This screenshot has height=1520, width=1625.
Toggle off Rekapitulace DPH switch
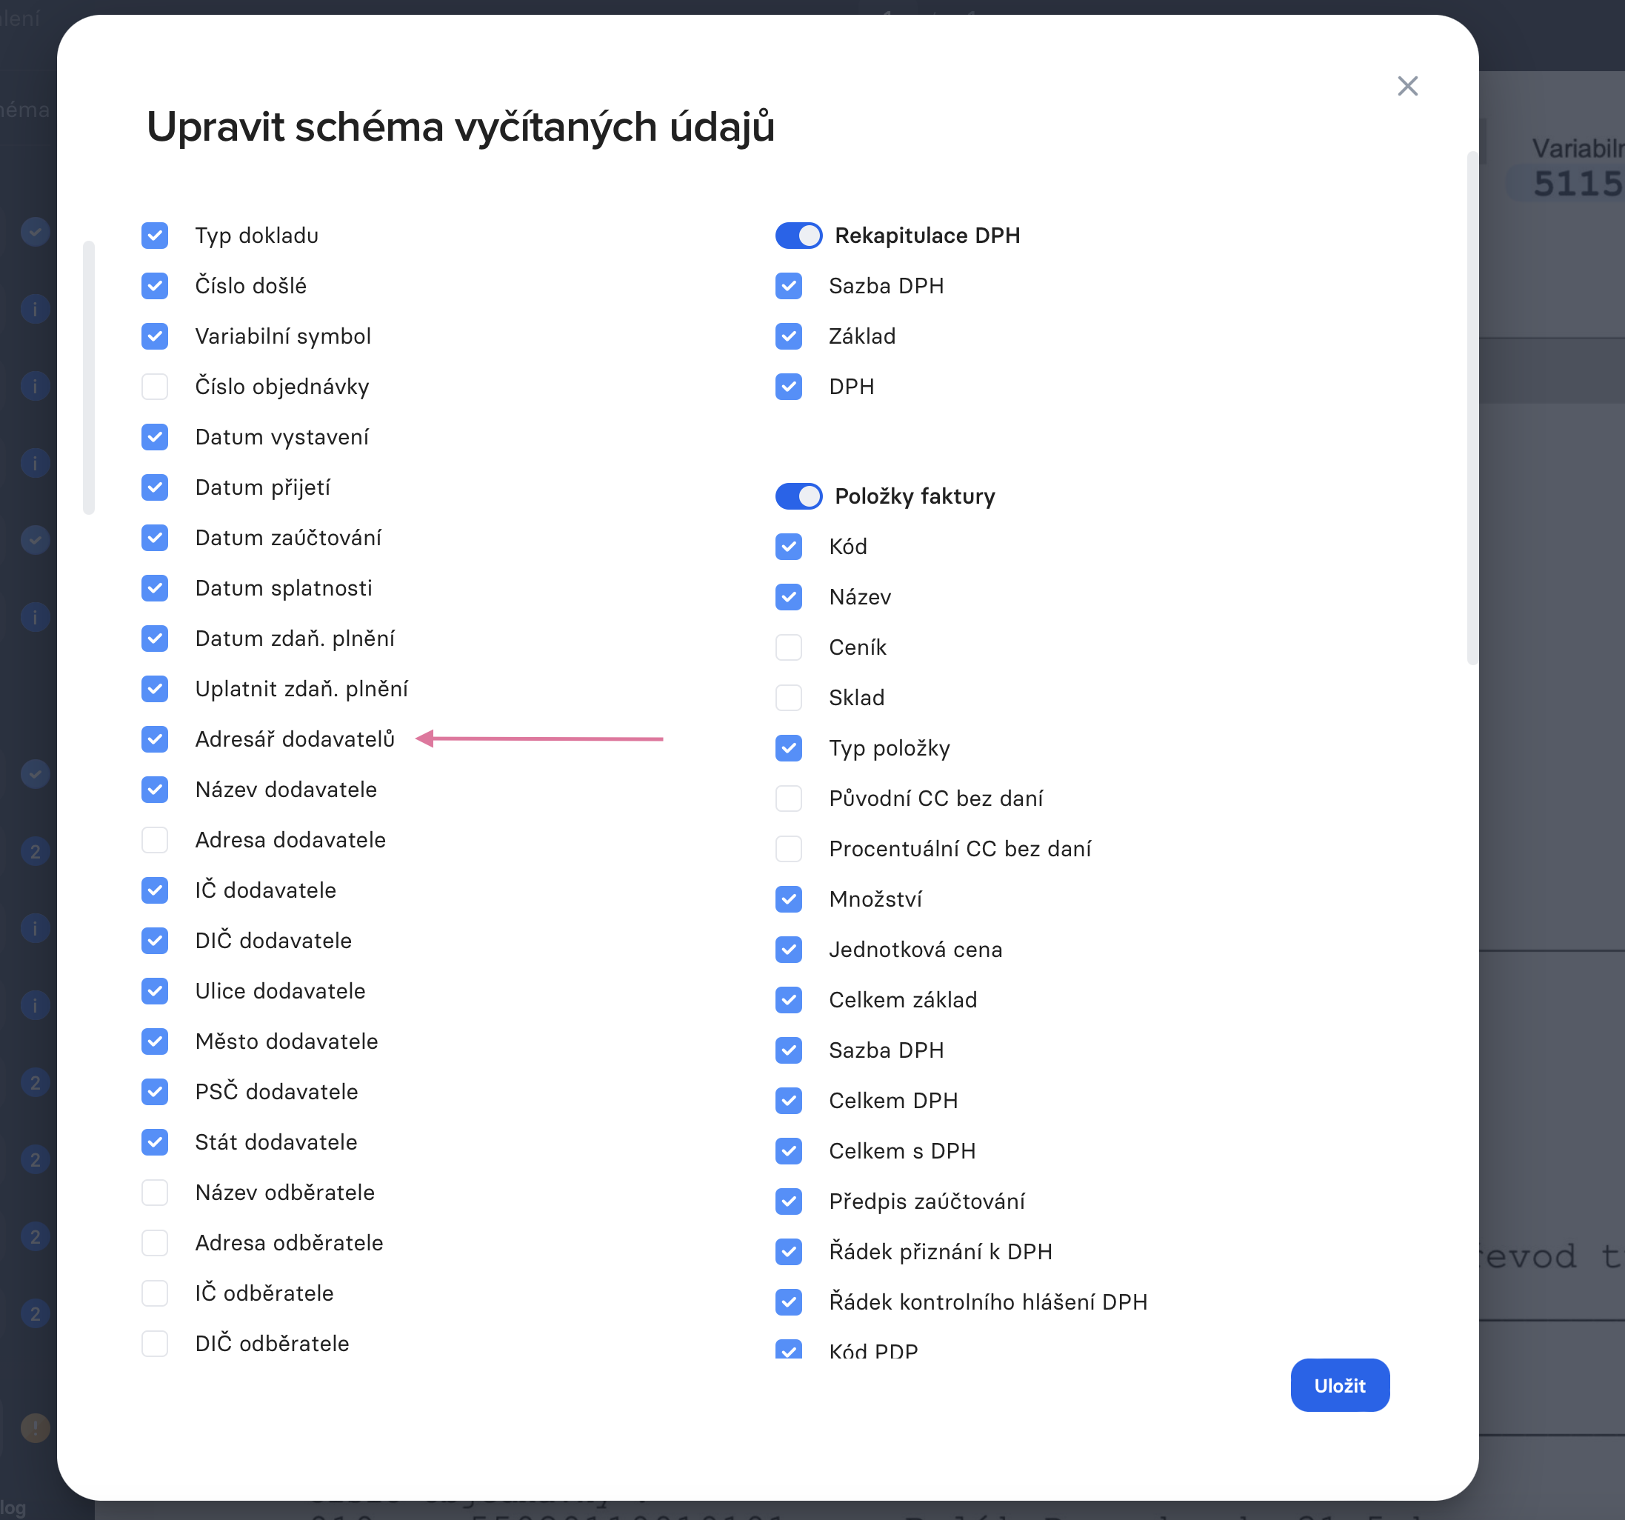(x=798, y=236)
